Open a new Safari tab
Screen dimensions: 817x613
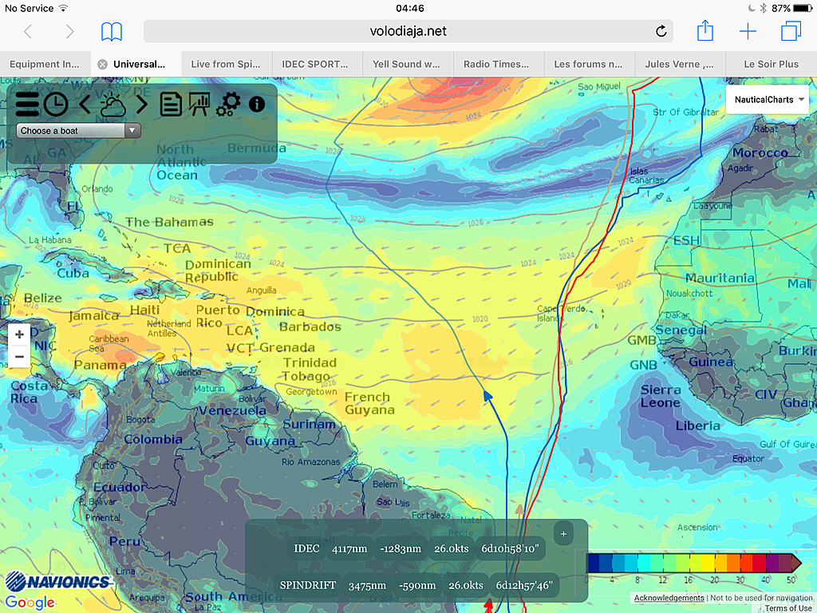748,31
